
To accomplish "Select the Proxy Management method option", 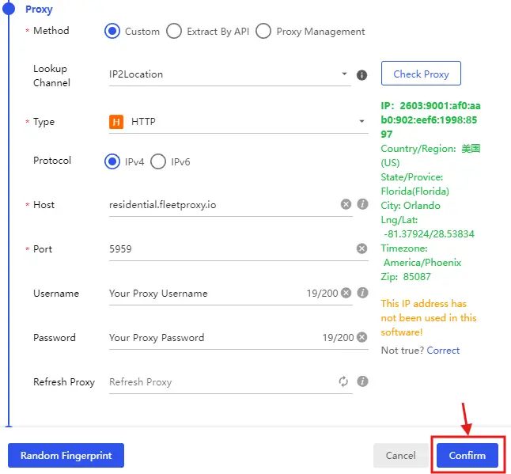I will click(x=263, y=32).
